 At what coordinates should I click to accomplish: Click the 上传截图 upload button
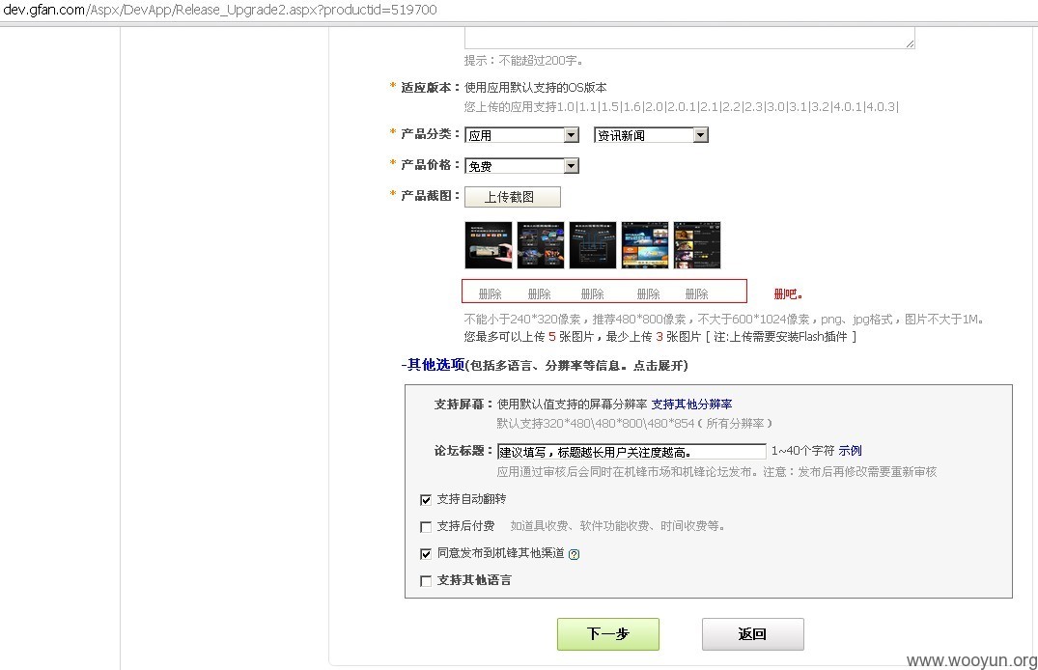pyautogui.click(x=513, y=197)
